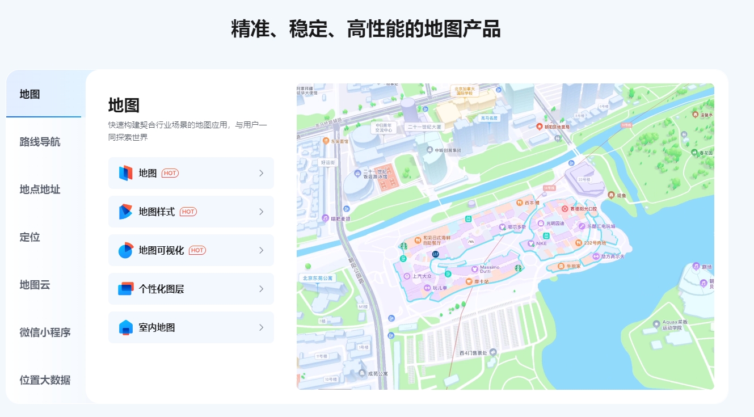This screenshot has height=417, width=754.
Task: Open the 地图可视化 product link
Action: (x=161, y=250)
